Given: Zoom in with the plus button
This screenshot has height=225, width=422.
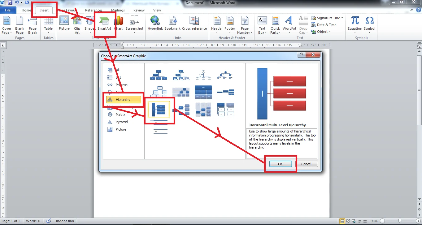Looking at the screenshot, I should (418, 221).
